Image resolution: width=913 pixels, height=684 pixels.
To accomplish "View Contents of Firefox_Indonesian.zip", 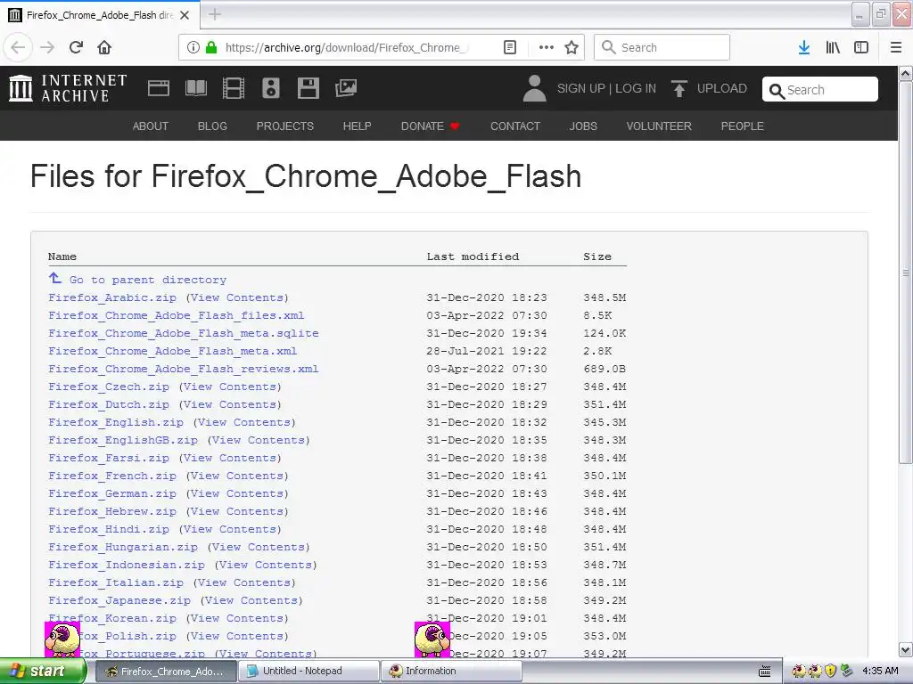I will click(x=266, y=565).
